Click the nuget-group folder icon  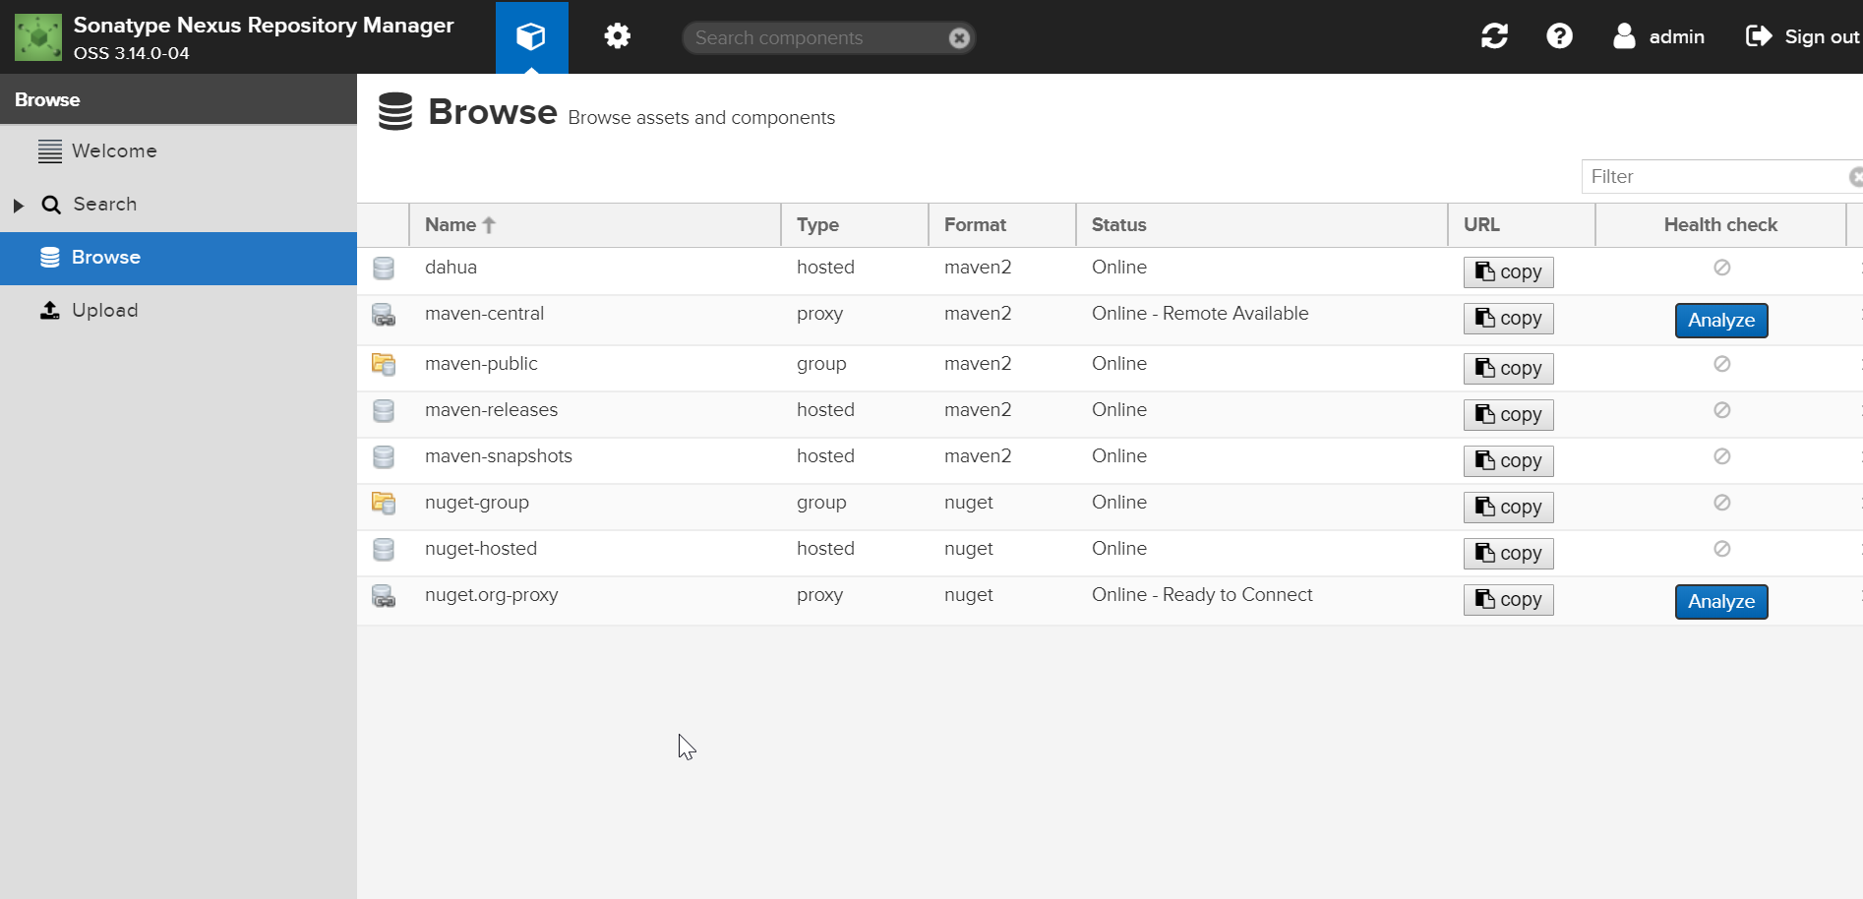384,503
